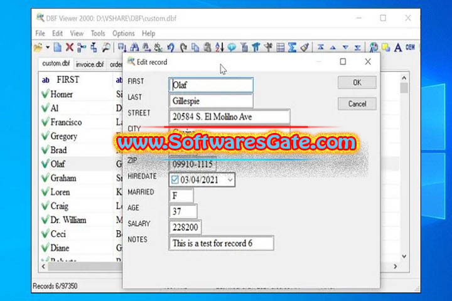The image size is (452, 301).
Task: Click the A-Z sort icon
Action: 219,47
